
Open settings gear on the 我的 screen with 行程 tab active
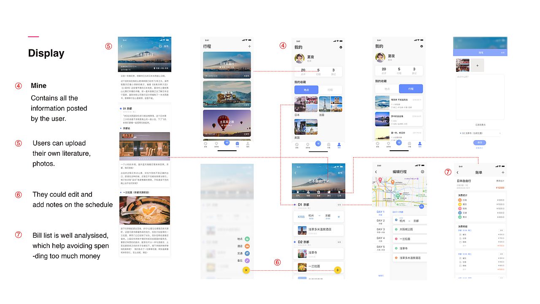(421, 46)
